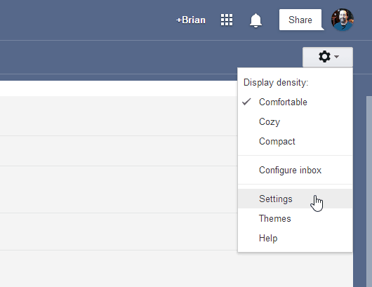Screen dimensions: 372x287
Task: Click the Share button
Action: coord(300,20)
